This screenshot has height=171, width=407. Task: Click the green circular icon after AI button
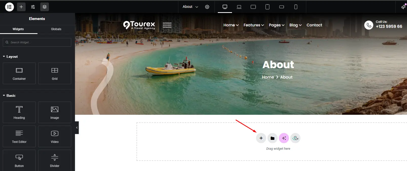(x=295, y=138)
